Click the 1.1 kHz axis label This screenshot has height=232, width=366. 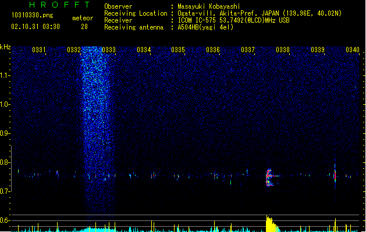point(5,75)
